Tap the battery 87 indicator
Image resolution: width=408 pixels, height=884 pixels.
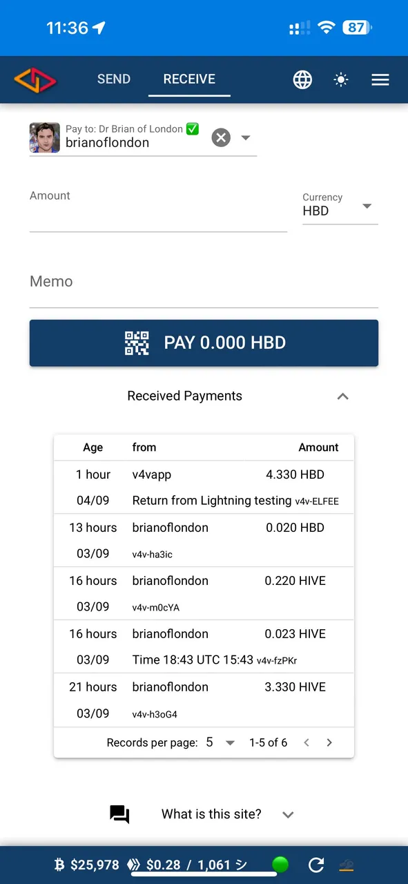coord(357,28)
